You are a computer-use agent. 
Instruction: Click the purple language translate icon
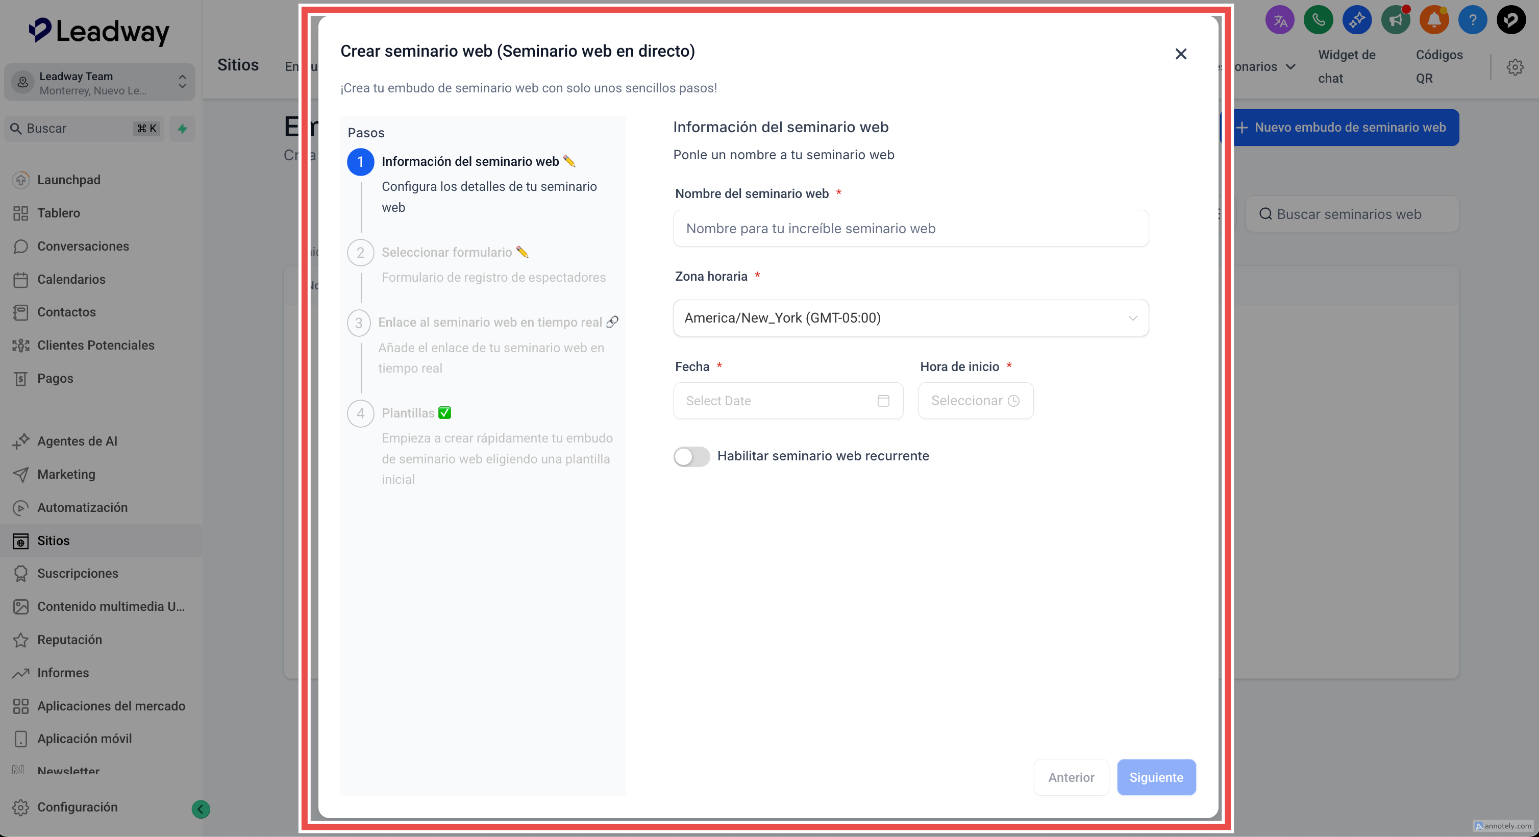click(x=1280, y=20)
